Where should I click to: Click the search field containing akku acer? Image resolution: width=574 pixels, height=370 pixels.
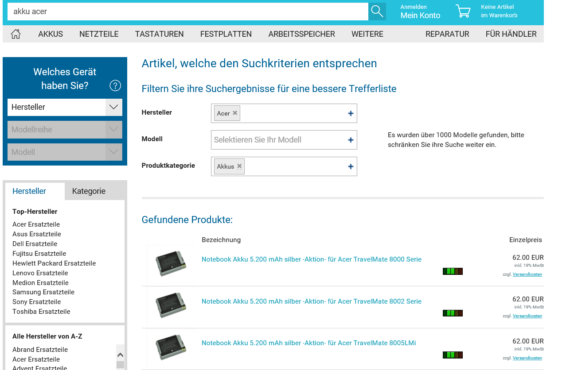(188, 12)
